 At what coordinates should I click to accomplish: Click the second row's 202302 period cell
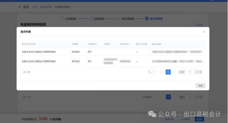pyautogui.click(x=76, y=61)
